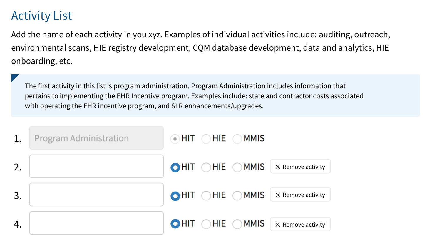Select HIT radio for activity 2
Viewport: 432px width, 249px height.
pos(175,167)
